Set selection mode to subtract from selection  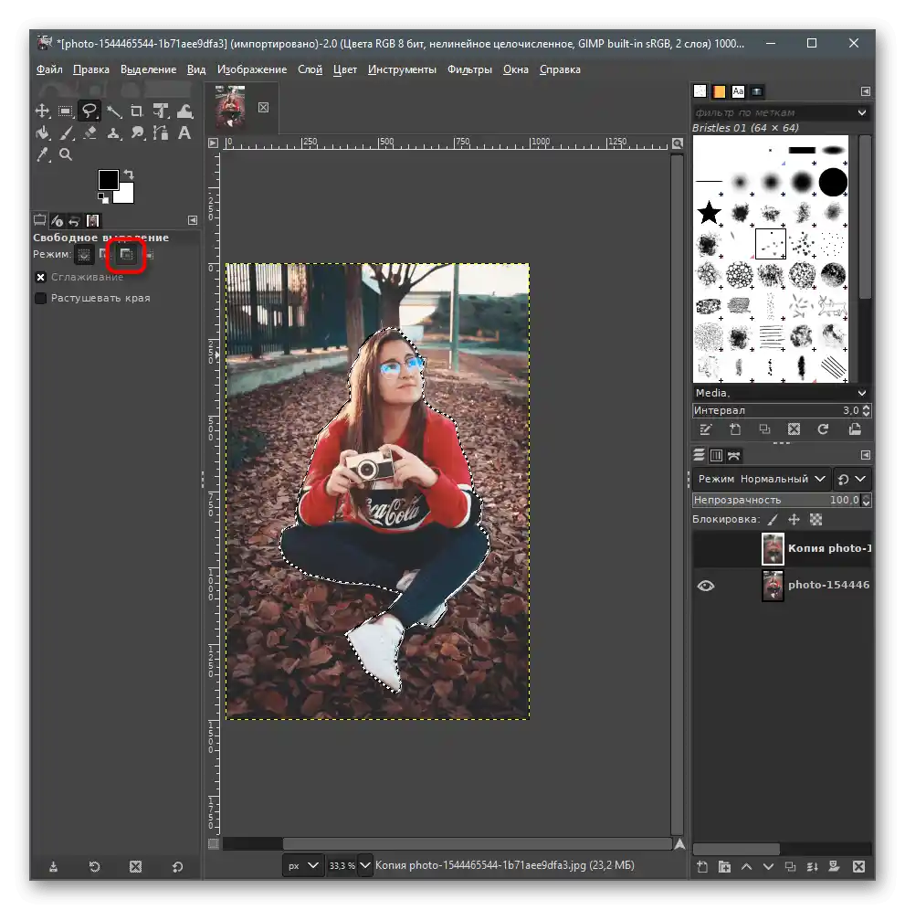pos(126,254)
